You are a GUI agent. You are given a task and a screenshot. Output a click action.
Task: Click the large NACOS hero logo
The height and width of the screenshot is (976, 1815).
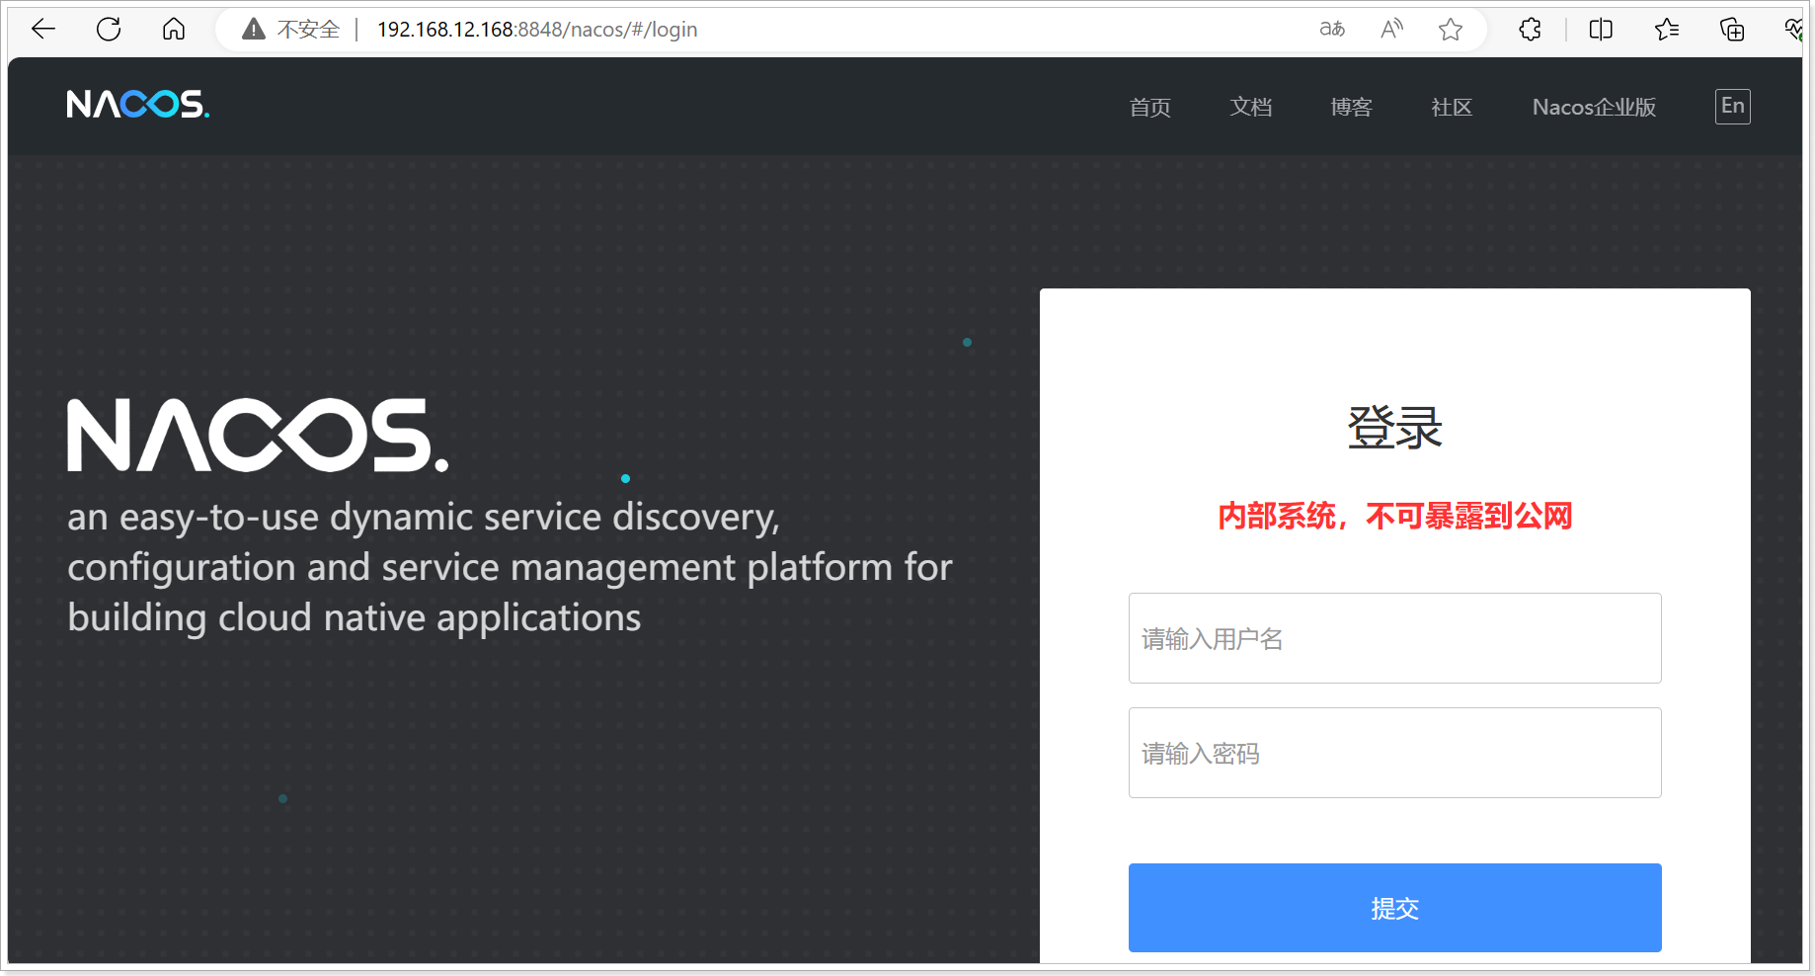point(258,435)
